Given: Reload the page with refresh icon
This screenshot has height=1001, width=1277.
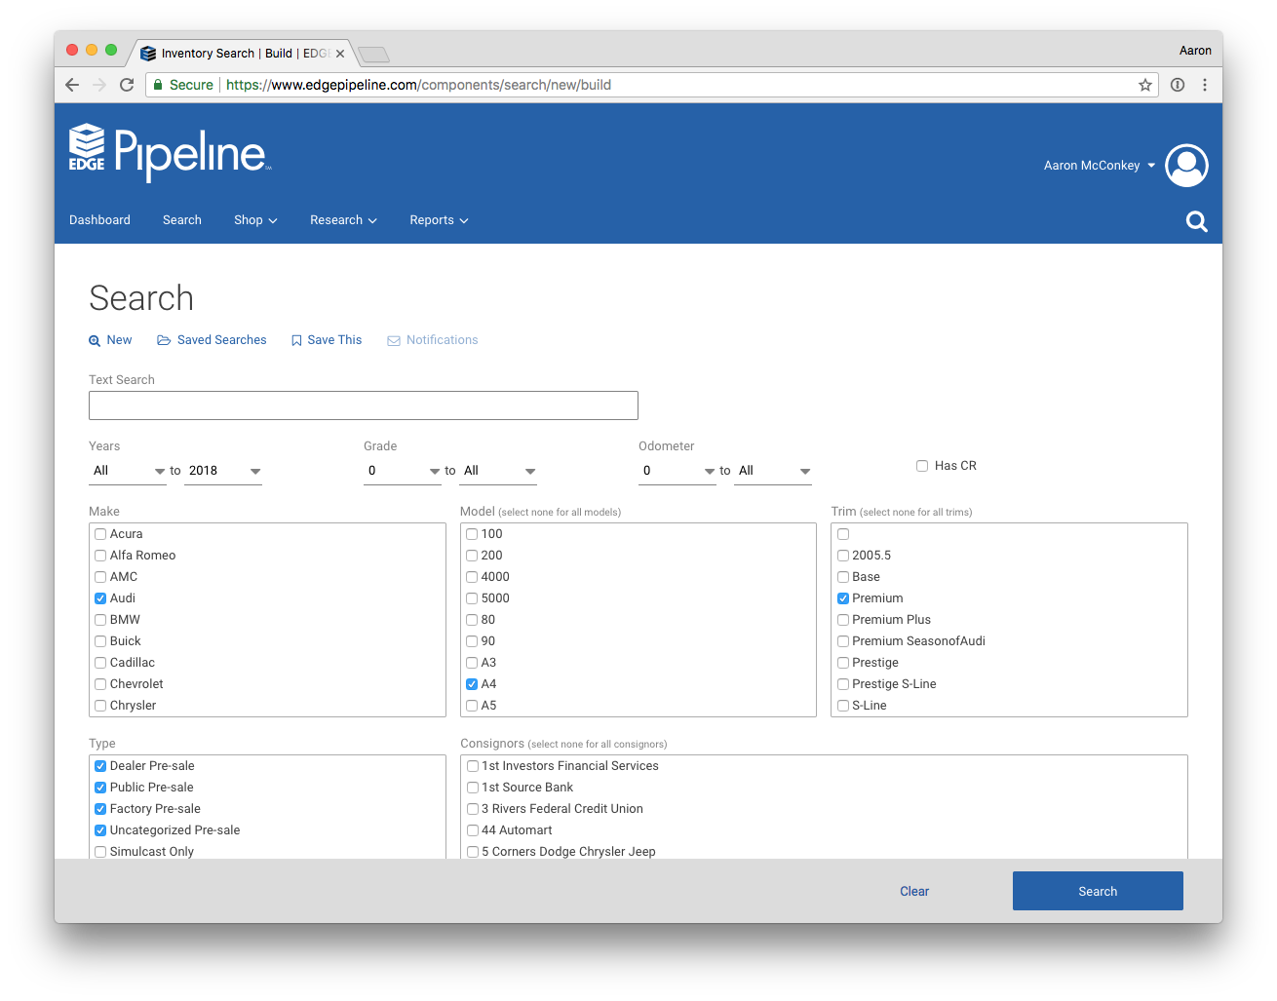Looking at the screenshot, I should point(127,85).
